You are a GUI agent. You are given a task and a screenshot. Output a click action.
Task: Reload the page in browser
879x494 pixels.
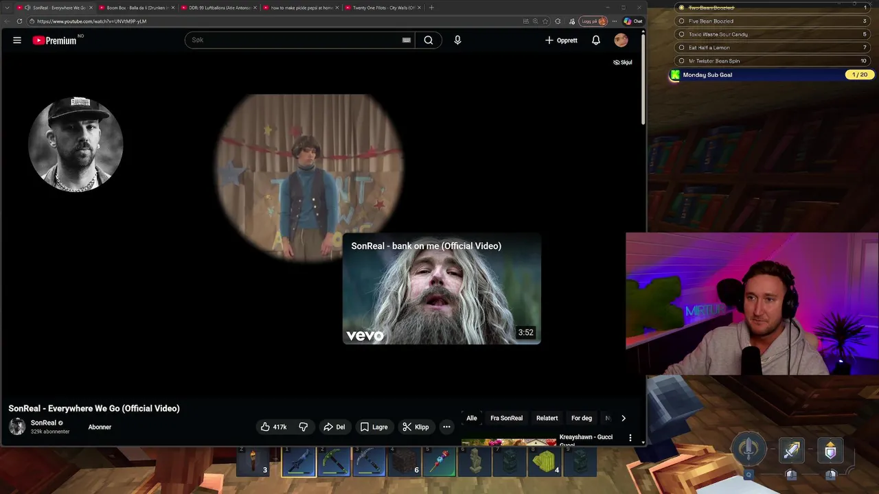[x=19, y=21]
